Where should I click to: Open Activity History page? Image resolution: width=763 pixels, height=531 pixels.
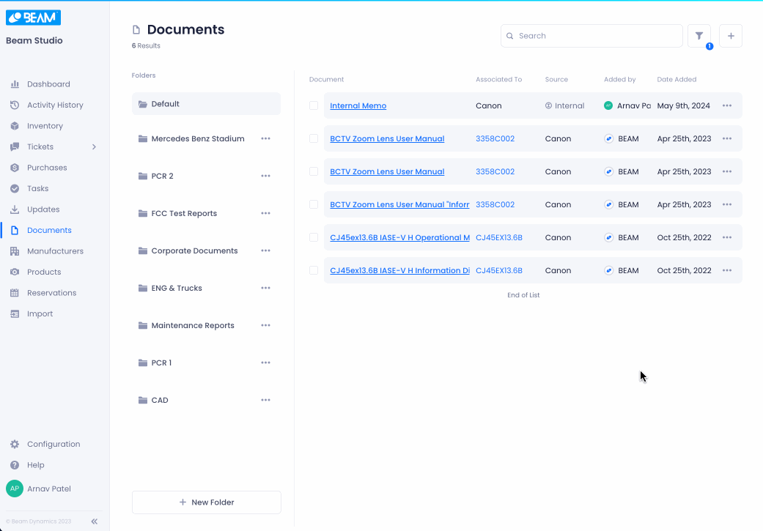pos(55,105)
